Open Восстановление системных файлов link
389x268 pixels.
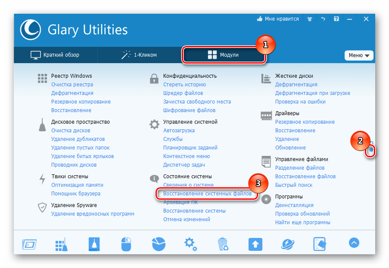tap(207, 194)
